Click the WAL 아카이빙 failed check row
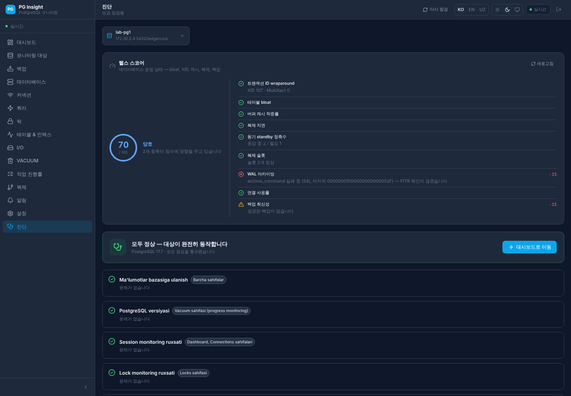 (397, 178)
